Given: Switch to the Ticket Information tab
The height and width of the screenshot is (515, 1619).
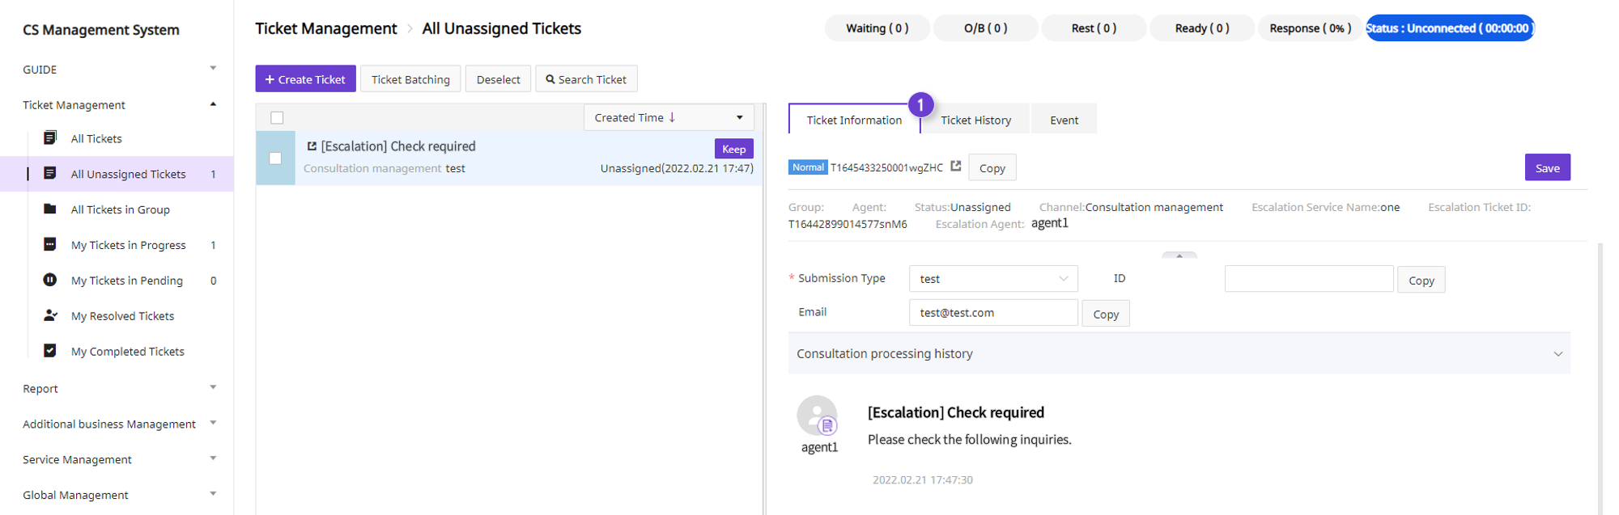Looking at the screenshot, I should pyautogui.click(x=854, y=120).
